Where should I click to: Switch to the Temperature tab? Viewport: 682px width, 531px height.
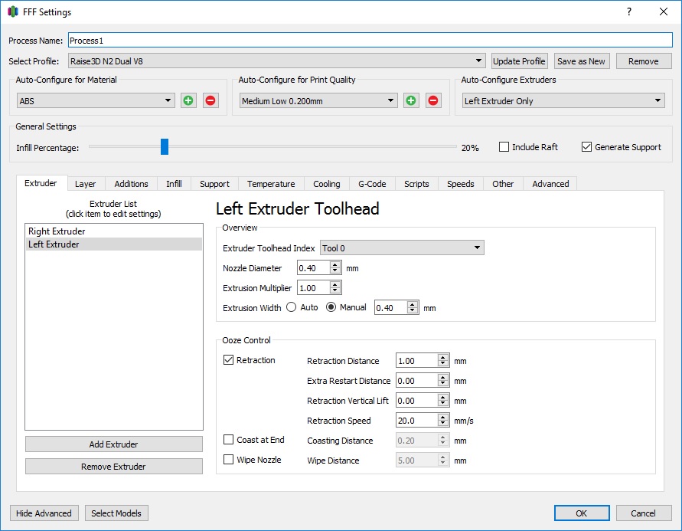point(271,184)
